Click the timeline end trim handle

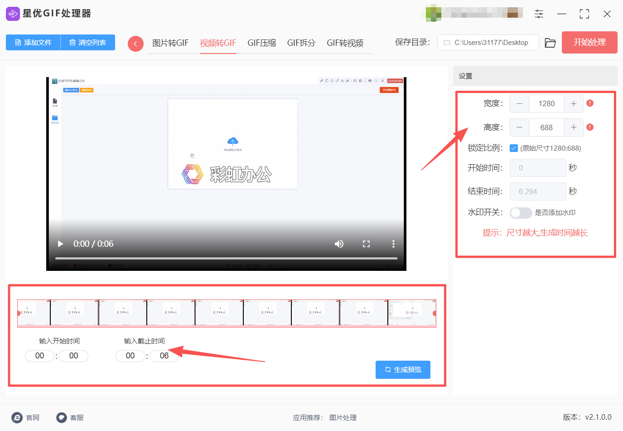pos(435,313)
